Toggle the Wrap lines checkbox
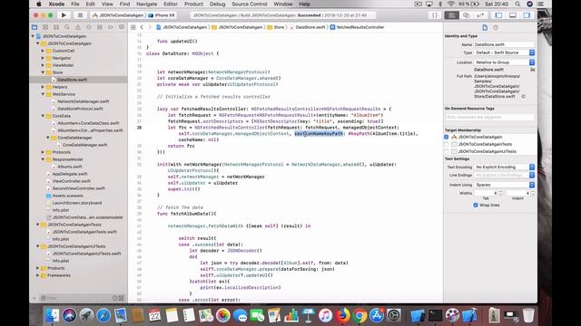Viewport: 581px width, 326px height. pos(476,205)
